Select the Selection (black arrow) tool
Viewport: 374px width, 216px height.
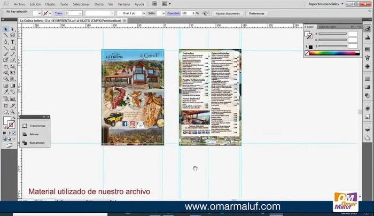click(6, 29)
